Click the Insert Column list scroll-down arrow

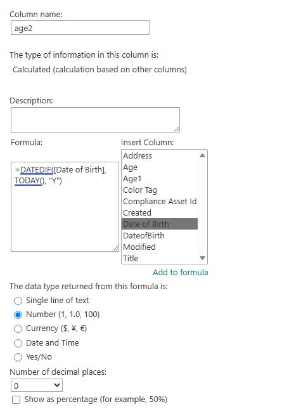click(202, 258)
